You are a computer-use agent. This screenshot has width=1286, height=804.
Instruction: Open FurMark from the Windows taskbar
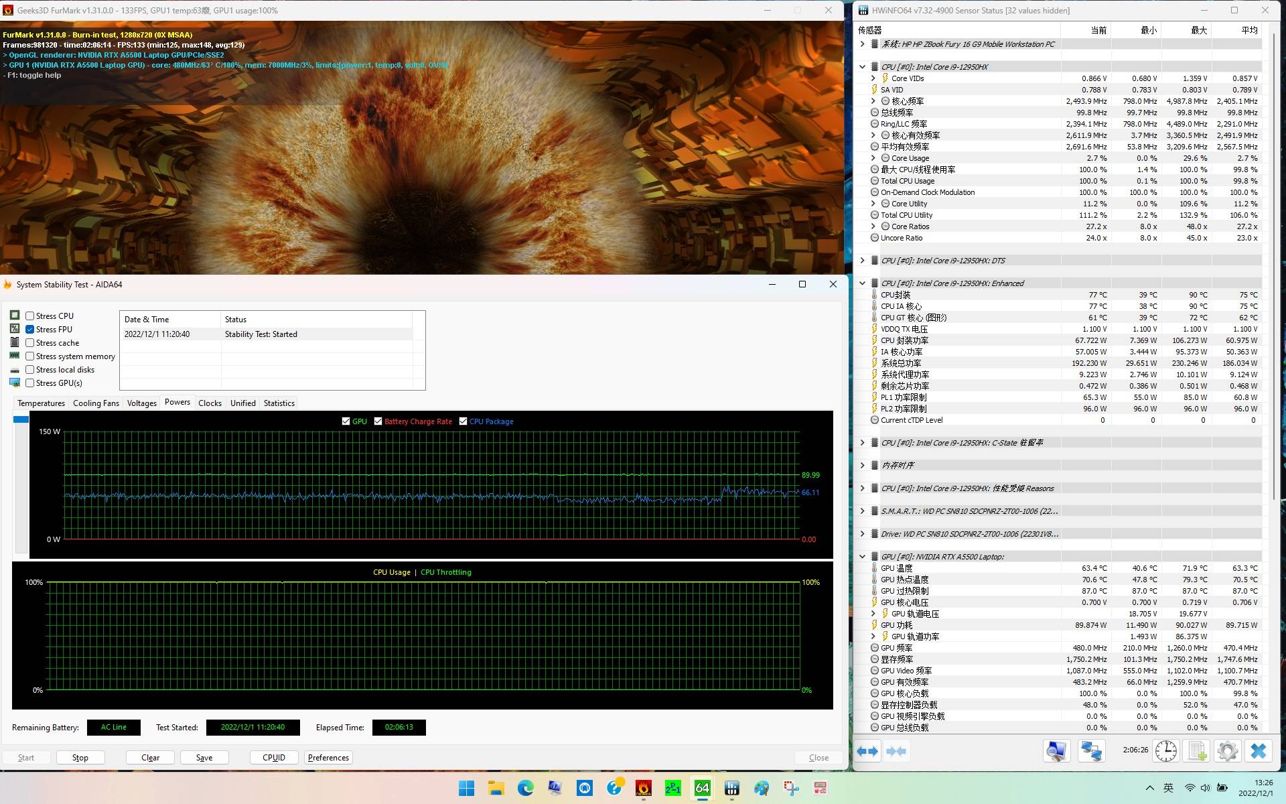[x=644, y=788]
